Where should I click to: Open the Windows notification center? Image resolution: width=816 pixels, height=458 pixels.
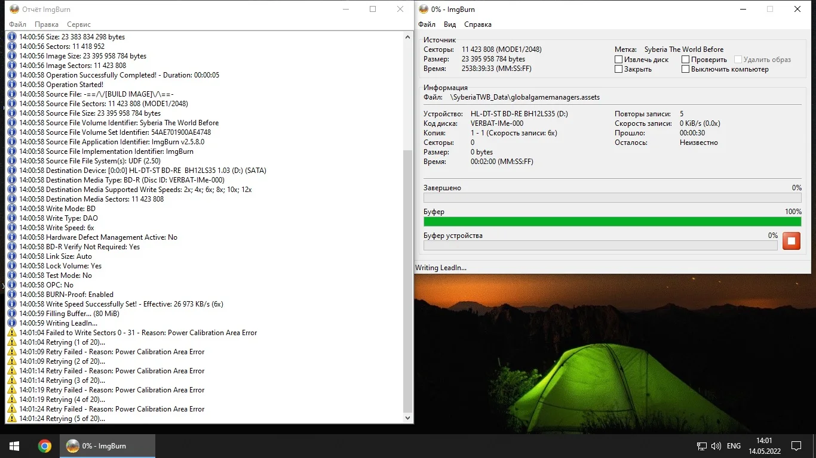point(796,446)
